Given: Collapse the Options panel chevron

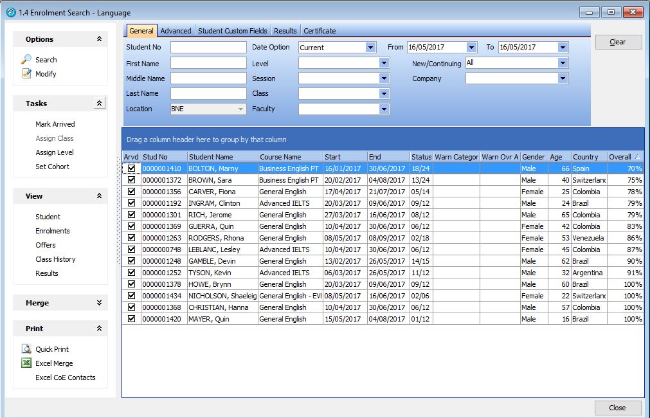Looking at the screenshot, I should point(99,39).
